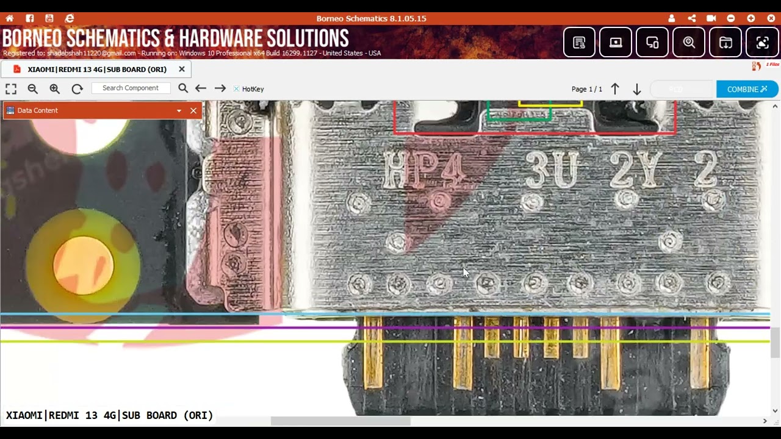Open the home icon in title bar
This screenshot has width=781, height=439.
point(9,18)
